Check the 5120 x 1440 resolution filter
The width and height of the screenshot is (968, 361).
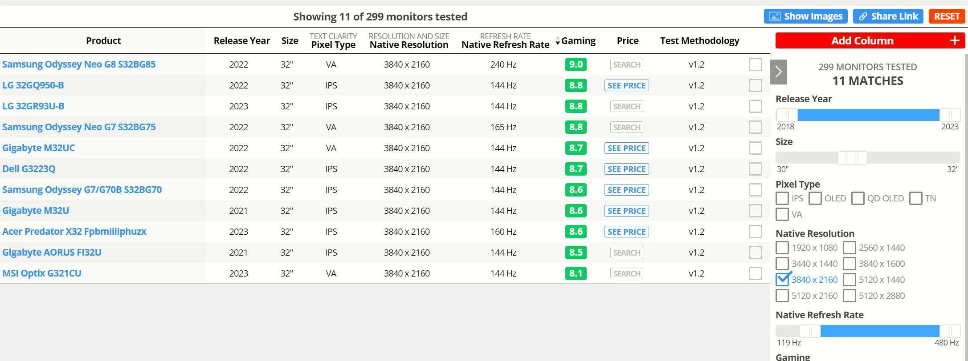(x=849, y=280)
